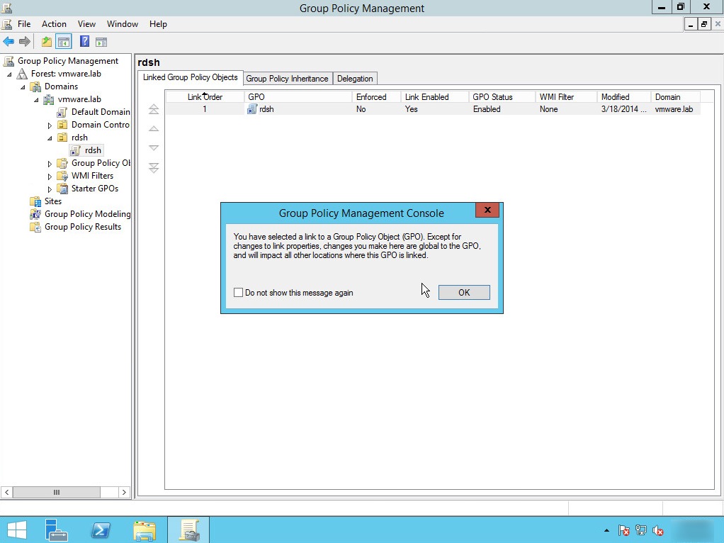724x543 pixels.
Task: Switch to the Group Policy Inheritance tab
Action: coord(287,78)
